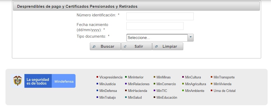
Task: Expand the Seleccione... combo box
Action: 157,38
